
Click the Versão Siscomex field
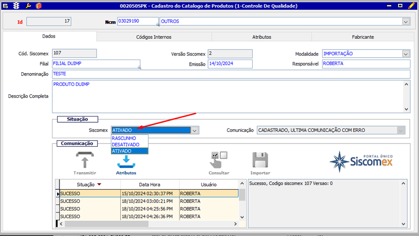230,54
